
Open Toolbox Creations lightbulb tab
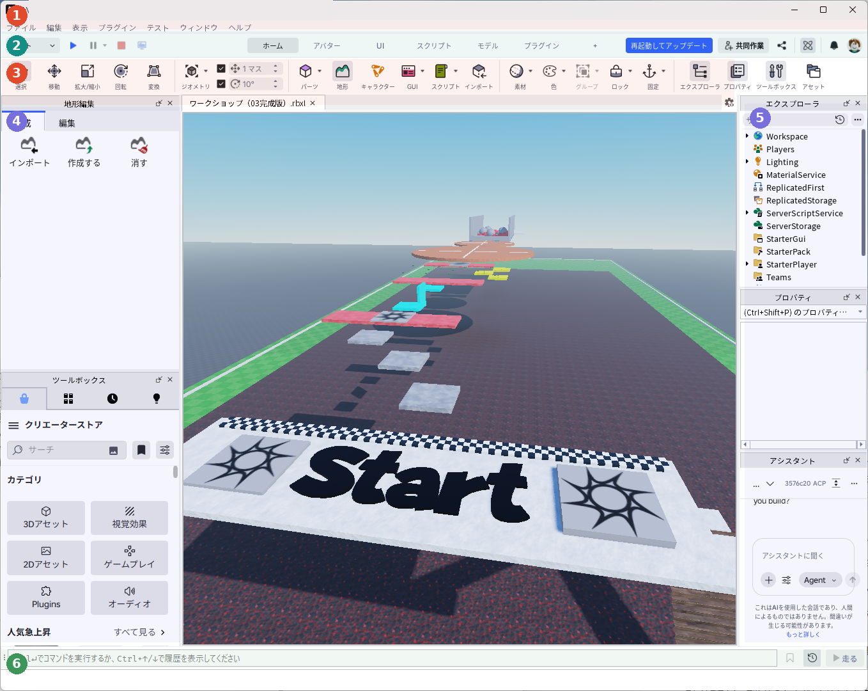[x=157, y=399]
